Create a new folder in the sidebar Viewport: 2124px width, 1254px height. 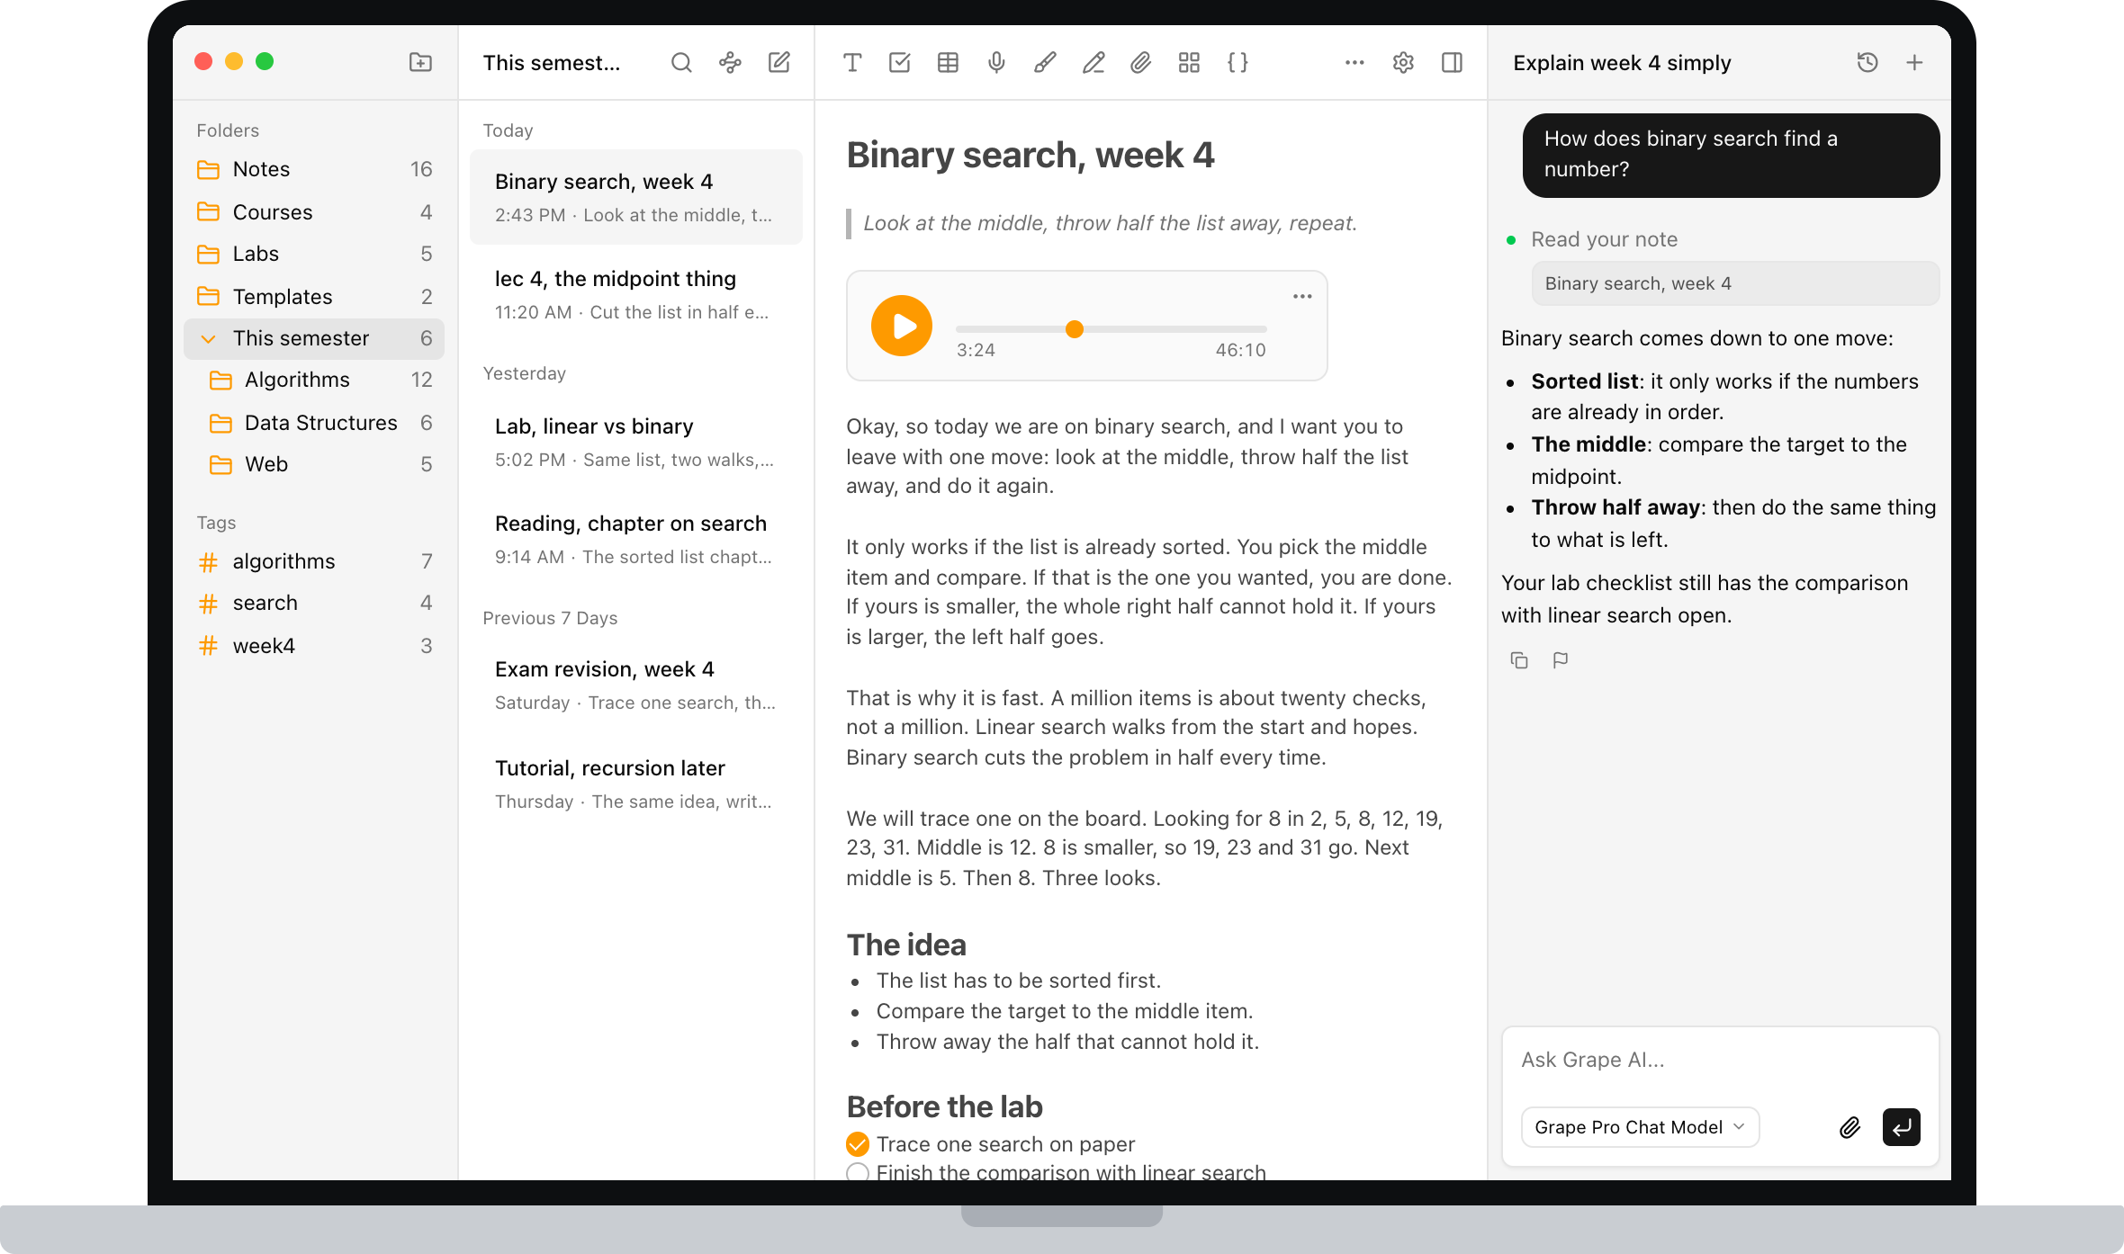tap(420, 62)
